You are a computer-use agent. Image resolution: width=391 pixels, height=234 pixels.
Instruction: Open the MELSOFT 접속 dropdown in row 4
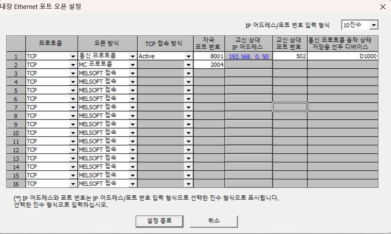pyautogui.click(x=133, y=82)
